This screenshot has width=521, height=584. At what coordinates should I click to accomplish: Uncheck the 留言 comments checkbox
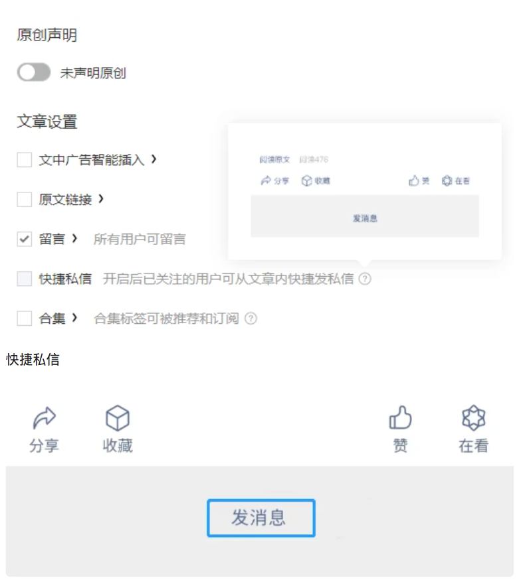(x=24, y=239)
